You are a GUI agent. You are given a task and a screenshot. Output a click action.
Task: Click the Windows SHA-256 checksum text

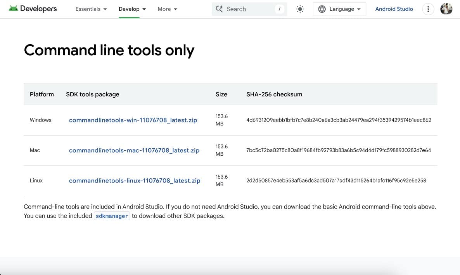[x=339, y=120]
